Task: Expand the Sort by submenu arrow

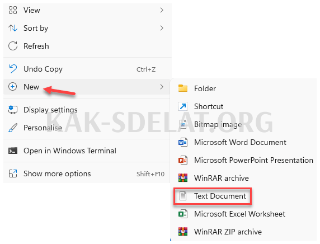Action: [x=162, y=28]
